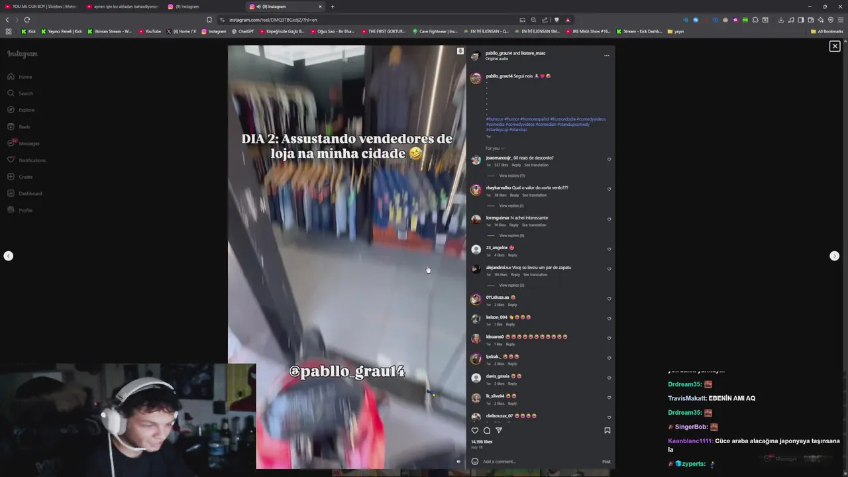Screen dimensions: 848x477
Task: Expand View replies (1) under rhaykarvalho
Action: coord(511,205)
